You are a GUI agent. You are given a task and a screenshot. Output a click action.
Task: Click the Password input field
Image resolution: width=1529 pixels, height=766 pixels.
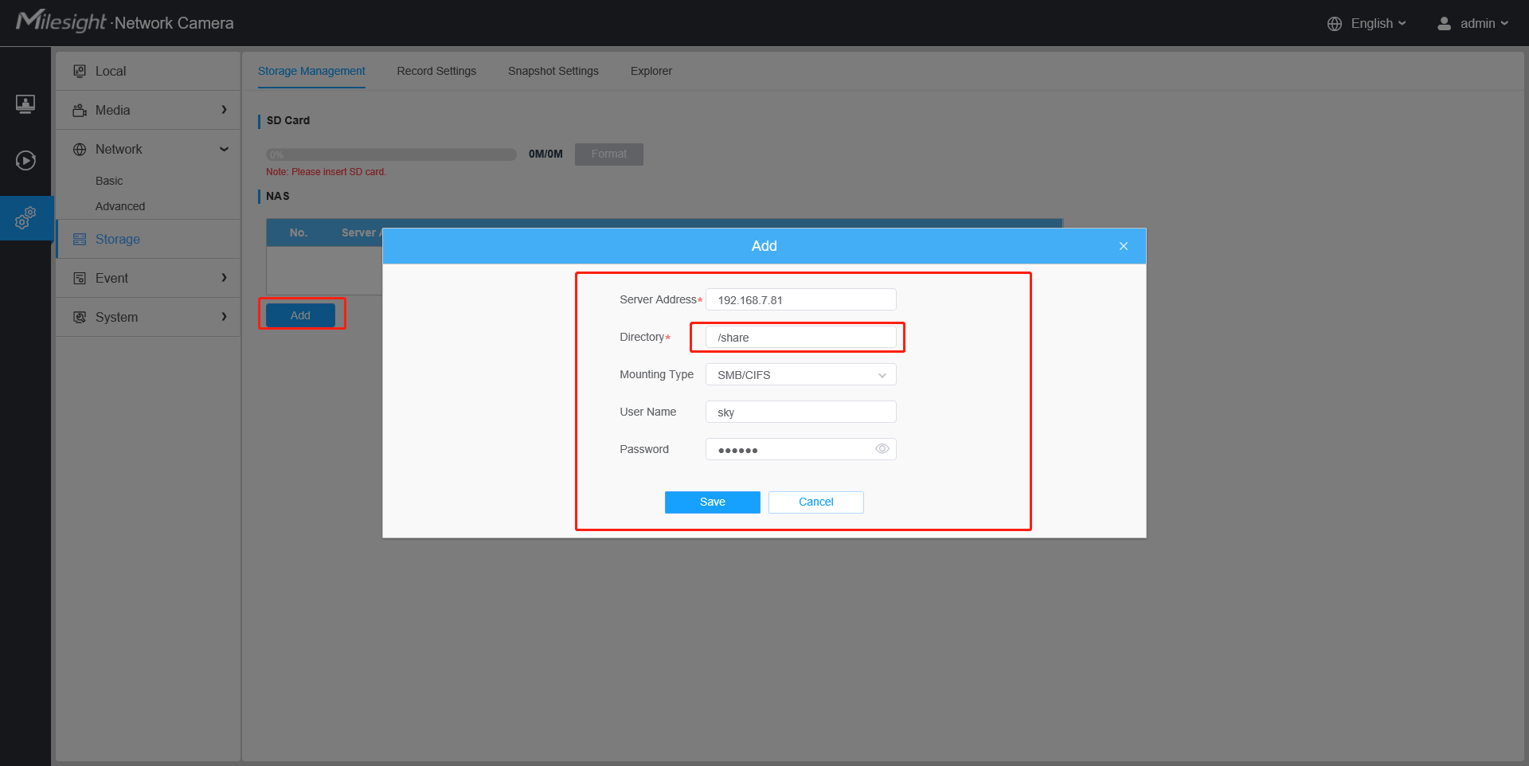click(801, 449)
